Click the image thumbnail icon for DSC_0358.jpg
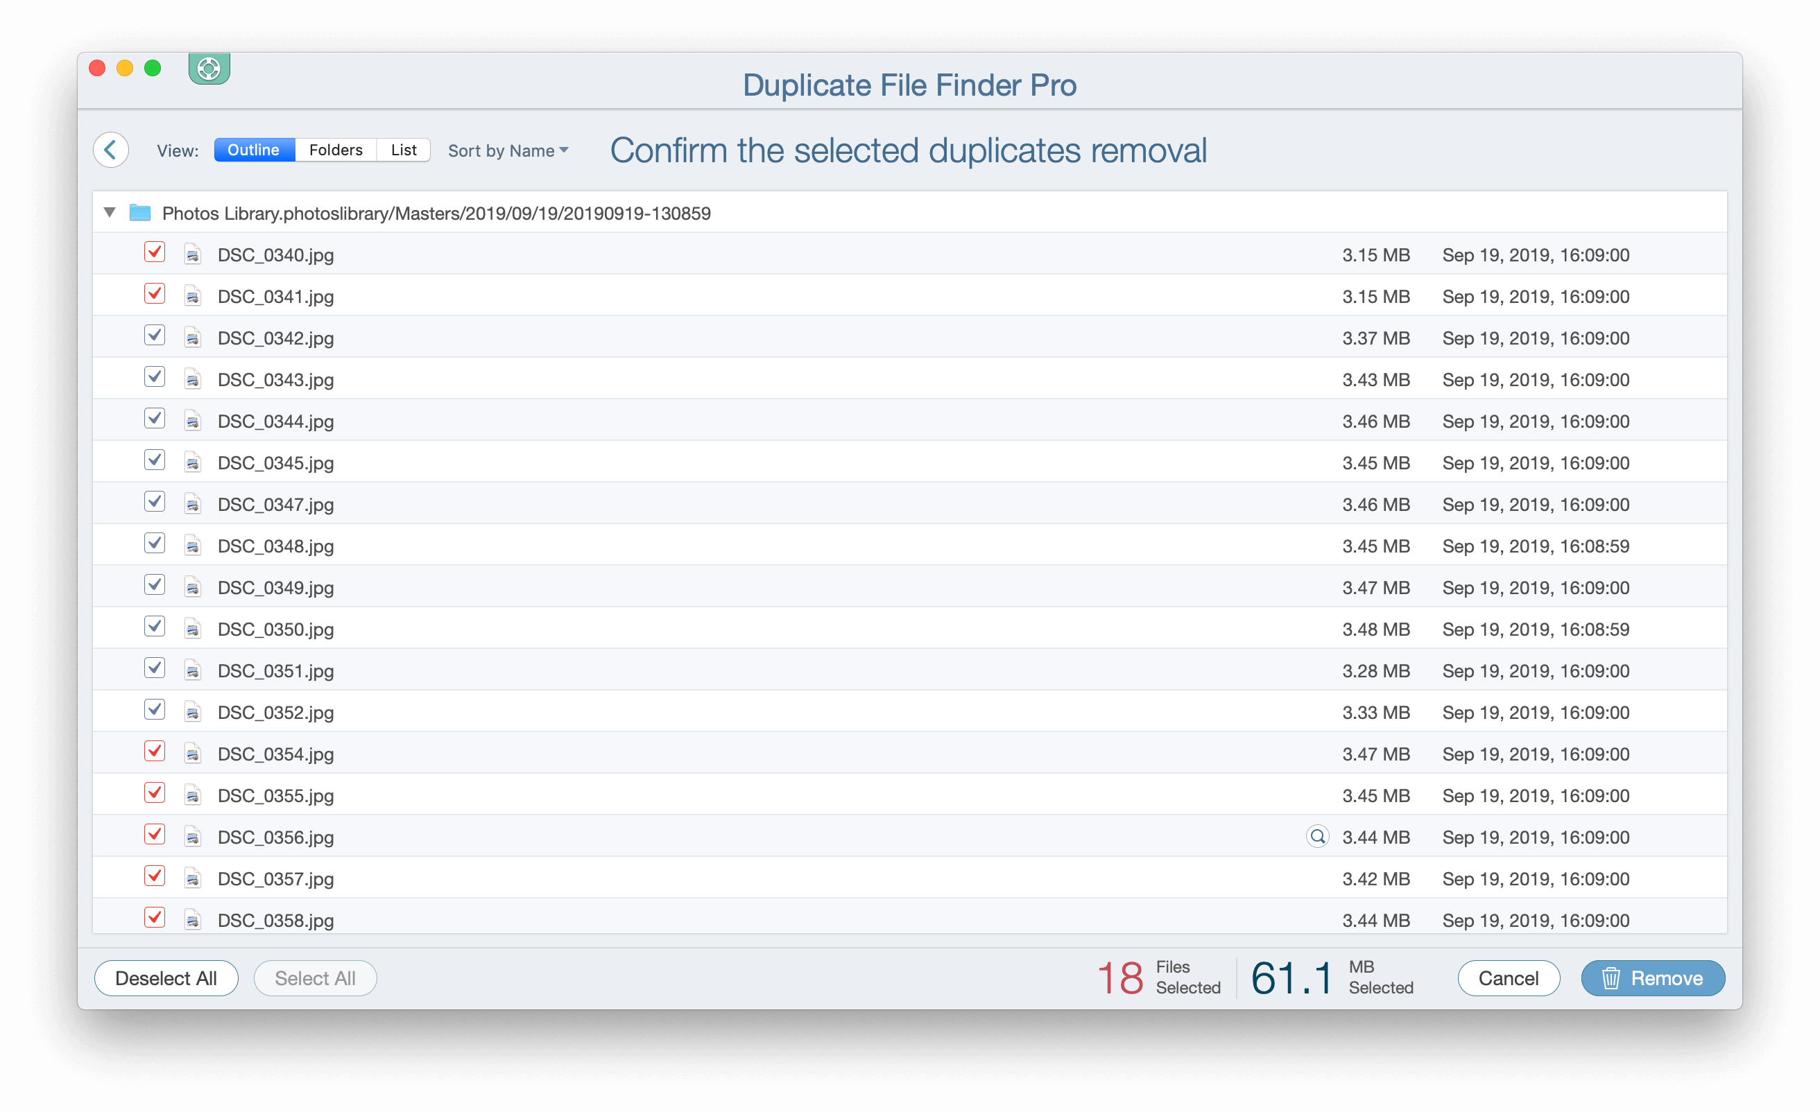The width and height of the screenshot is (1820, 1112). pos(191,920)
